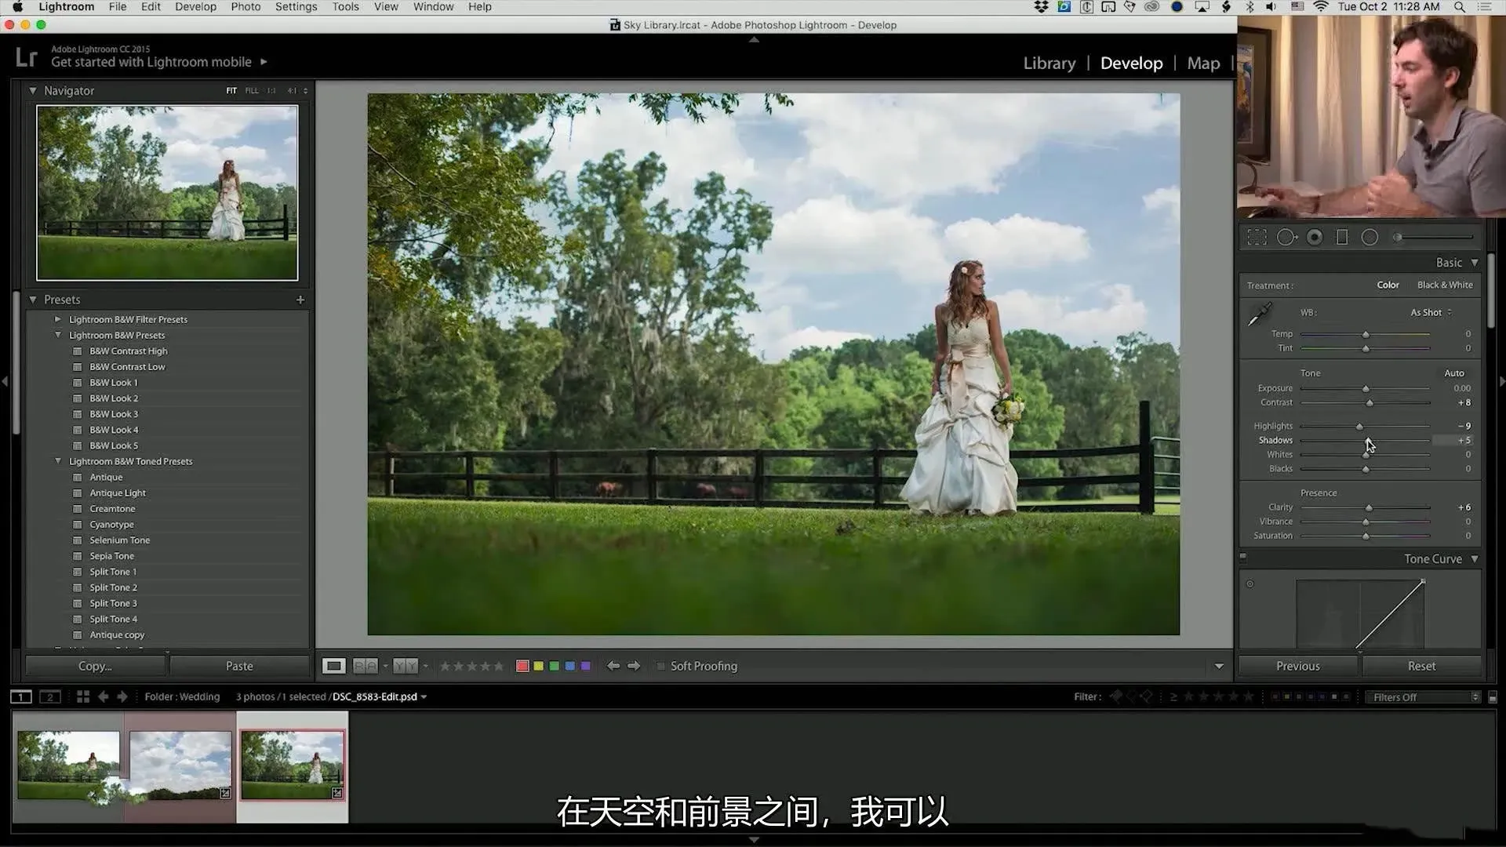This screenshot has height=847, width=1506.
Task: Enable the Soft Proofing checkbox
Action: click(661, 666)
